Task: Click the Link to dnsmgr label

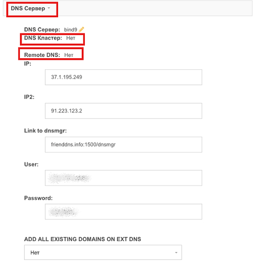Action: 46,130
